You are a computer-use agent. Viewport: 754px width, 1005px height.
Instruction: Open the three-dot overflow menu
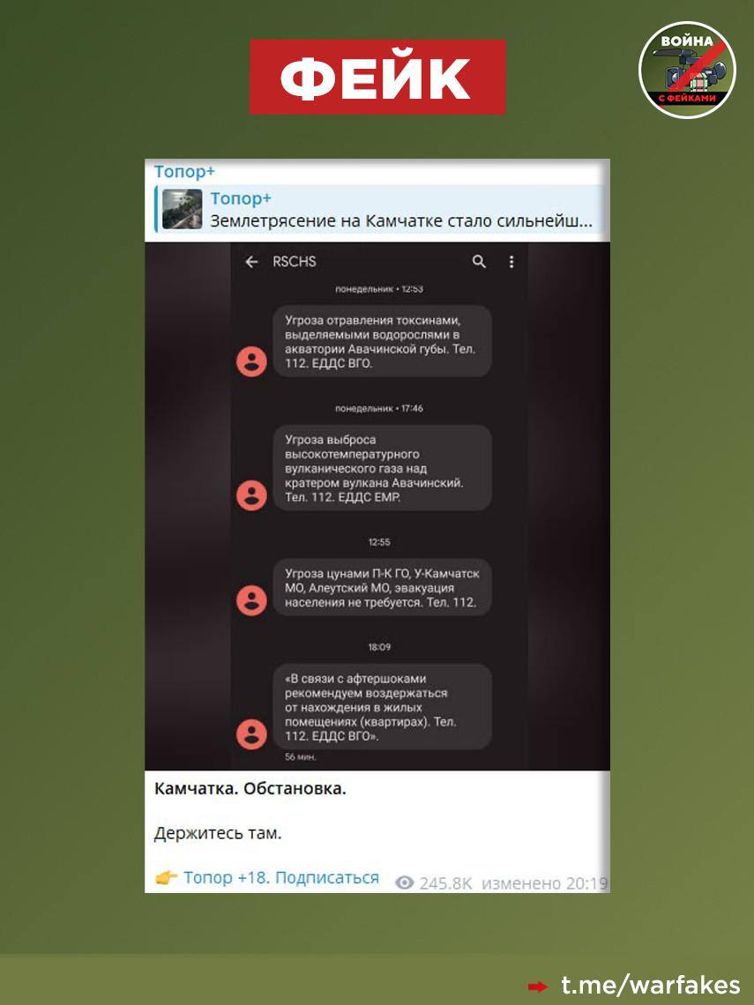(511, 262)
